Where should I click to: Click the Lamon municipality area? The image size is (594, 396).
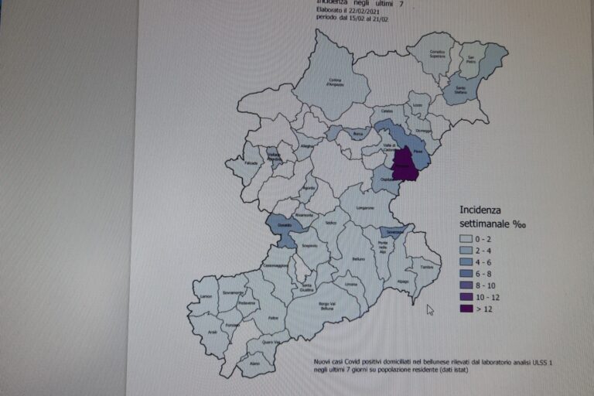click(205, 297)
